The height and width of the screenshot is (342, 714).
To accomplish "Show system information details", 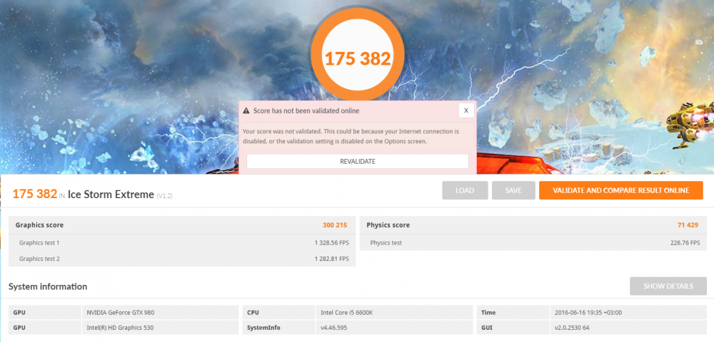I will click(668, 286).
